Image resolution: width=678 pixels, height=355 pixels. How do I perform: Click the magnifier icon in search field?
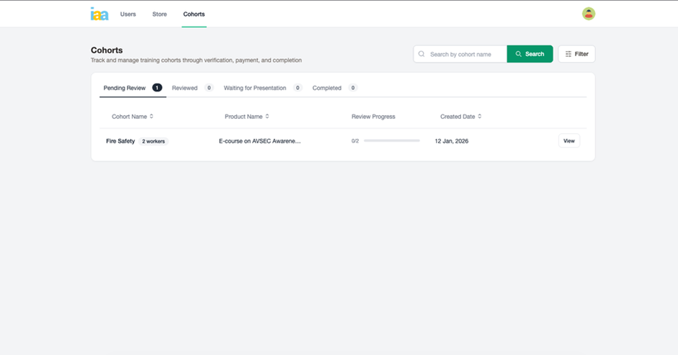coord(422,54)
